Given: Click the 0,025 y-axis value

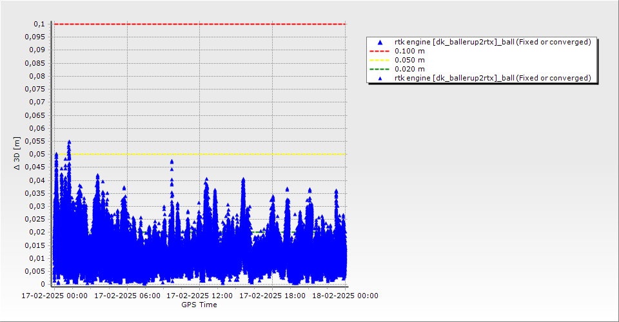Looking at the screenshot, I should 35,219.
